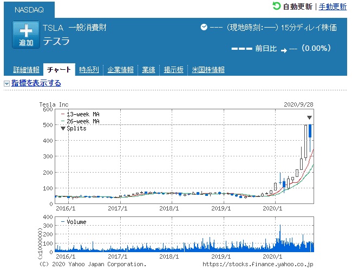Switch to the 時系列 tab
Viewport: 352px width, 270px height.
coord(89,70)
